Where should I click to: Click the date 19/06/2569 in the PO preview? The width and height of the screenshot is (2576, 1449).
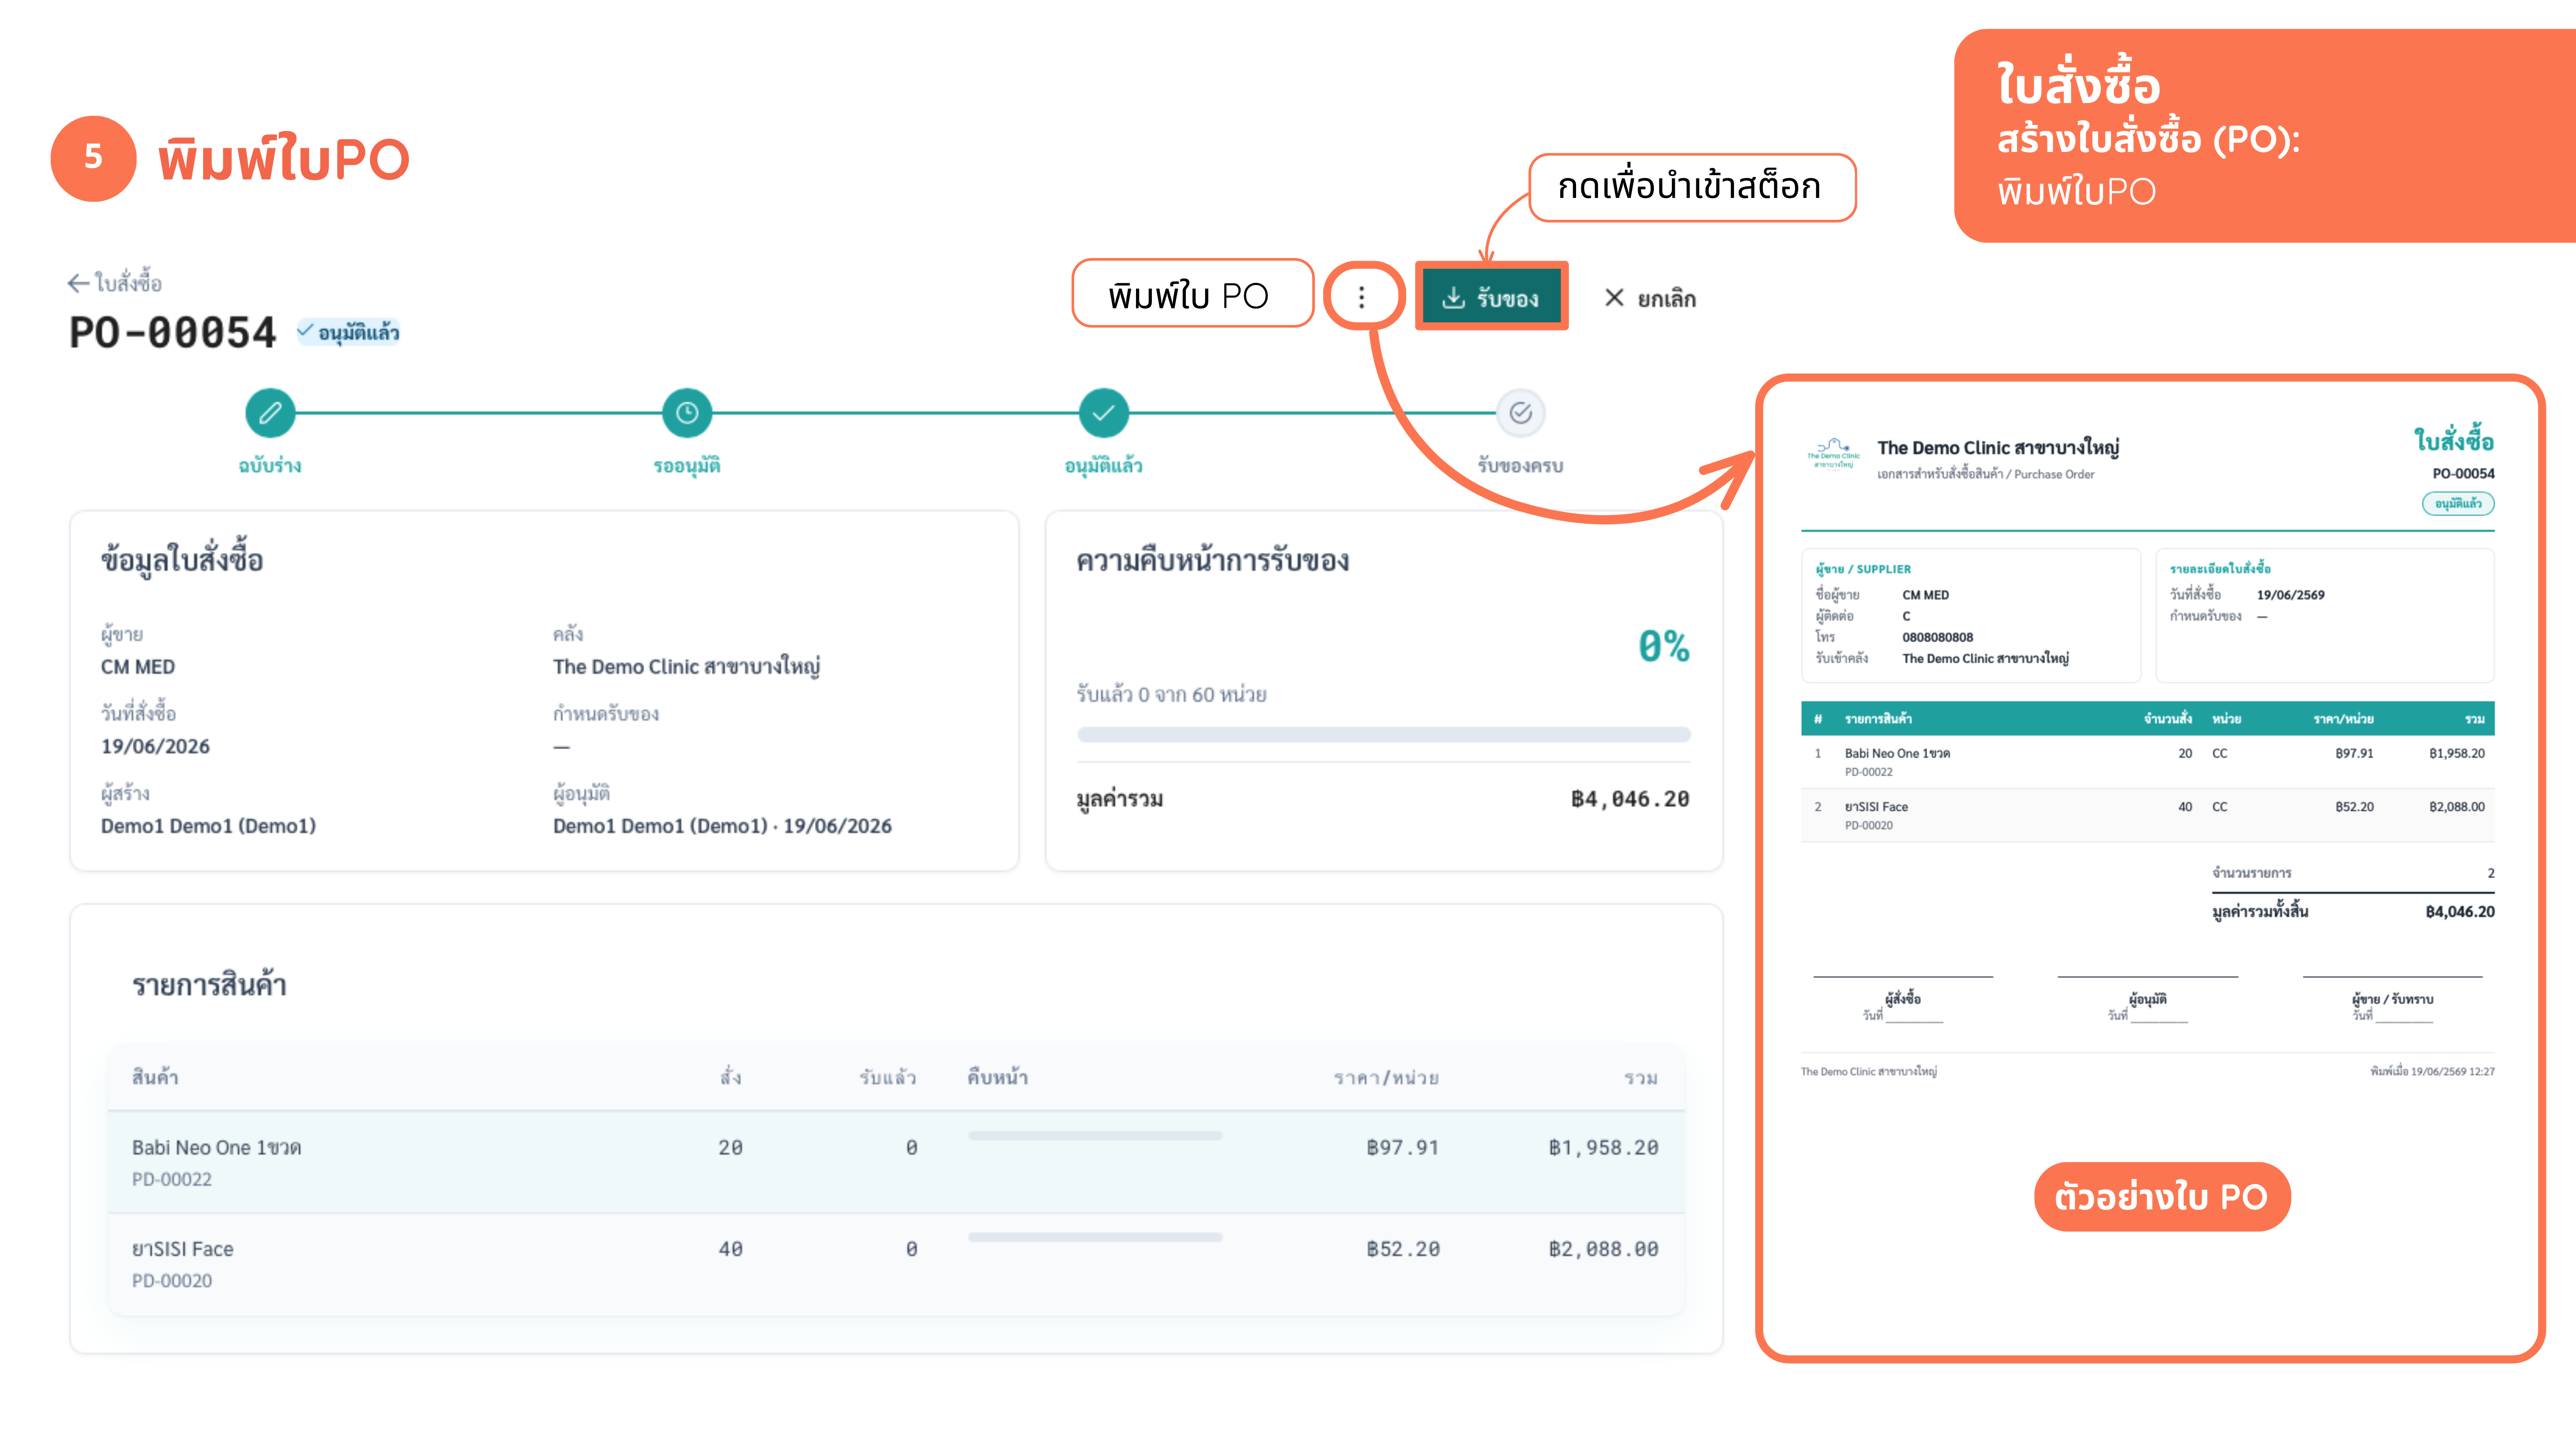(2290, 595)
